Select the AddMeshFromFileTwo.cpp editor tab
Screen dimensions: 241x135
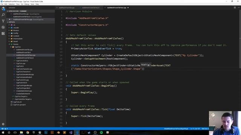pyautogui.click(x=116, y=7)
